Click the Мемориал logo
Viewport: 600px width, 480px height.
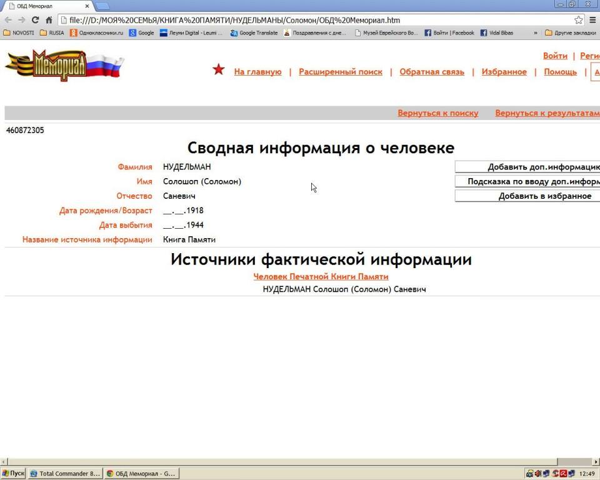point(62,66)
